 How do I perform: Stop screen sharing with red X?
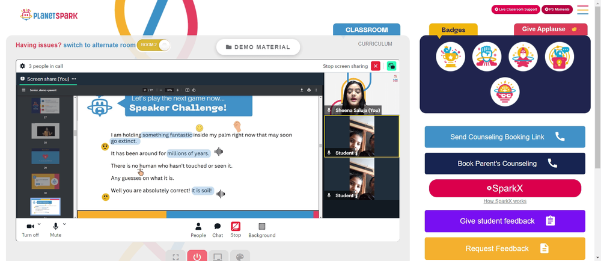click(376, 66)
